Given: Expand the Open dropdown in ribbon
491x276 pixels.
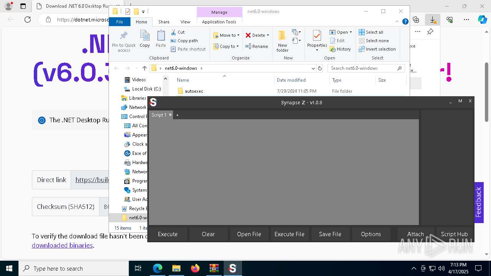Looking at the screenshot, I should pyautogui.click(x=351, y=32).
